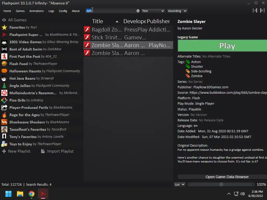The width and height of the screenshot is (267, 200).
Task: Click the Tasselfoot's Favorites avatar icon
Action: pos(4,129)
